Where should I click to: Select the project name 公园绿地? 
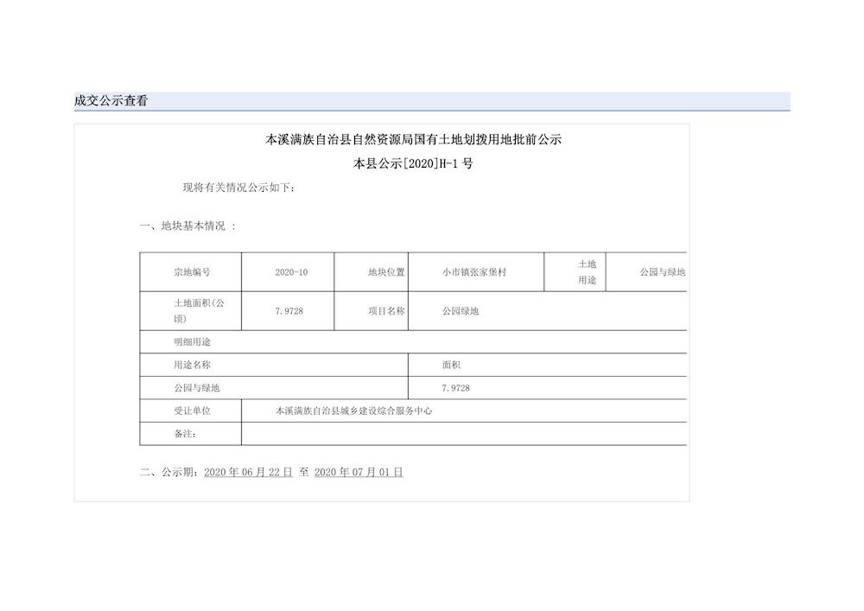(x=461, y=311)
